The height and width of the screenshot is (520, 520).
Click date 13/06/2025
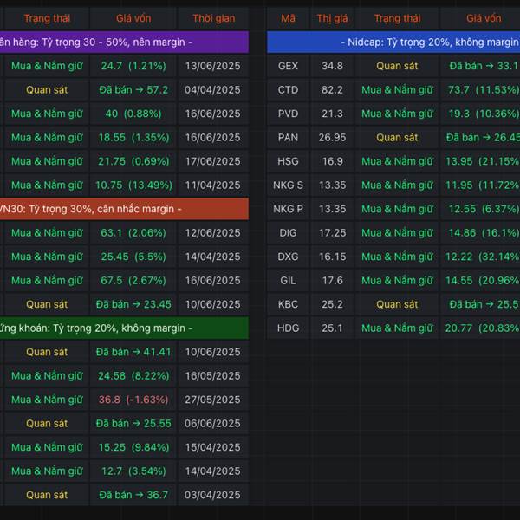213,66
